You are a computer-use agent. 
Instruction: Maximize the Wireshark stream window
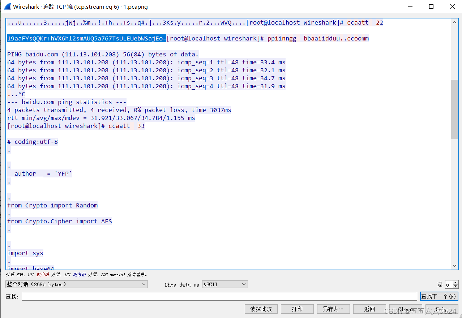pyautogui.click(x=431, y=7)
